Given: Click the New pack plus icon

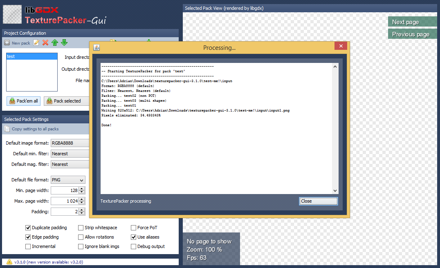Looking at the screenshot, I should click(x=7, y=42).
